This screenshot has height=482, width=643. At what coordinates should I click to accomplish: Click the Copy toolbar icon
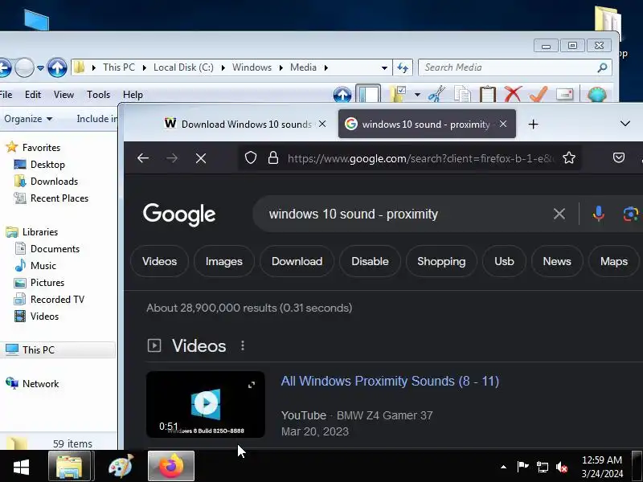462,94
